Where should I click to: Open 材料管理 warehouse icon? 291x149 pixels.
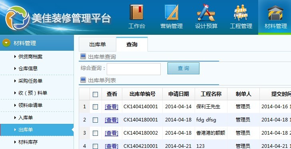(275, 13)
